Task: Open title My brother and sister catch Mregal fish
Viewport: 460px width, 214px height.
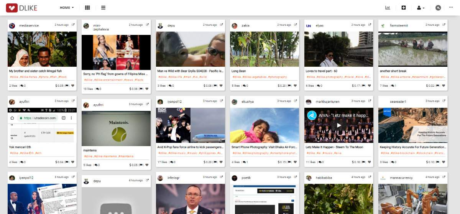Action: (x=35, y=71)
